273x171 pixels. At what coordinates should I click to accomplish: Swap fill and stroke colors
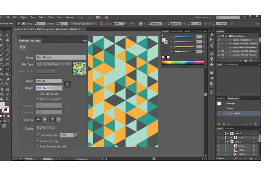[8, 103]
